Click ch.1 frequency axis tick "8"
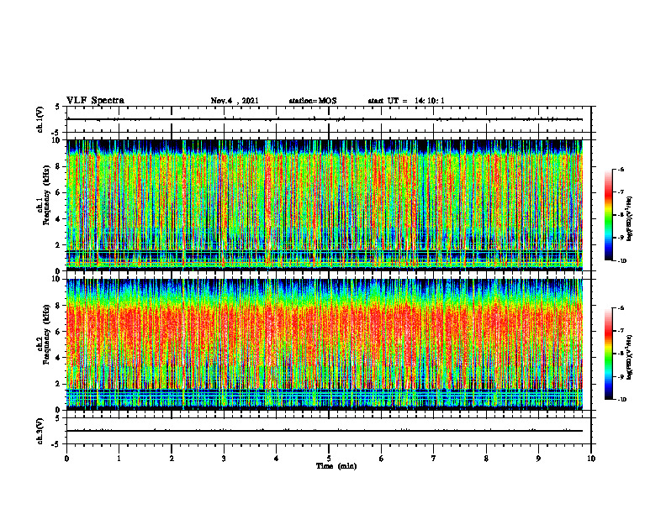The image size is (666, 514). [x=58, y=166]
